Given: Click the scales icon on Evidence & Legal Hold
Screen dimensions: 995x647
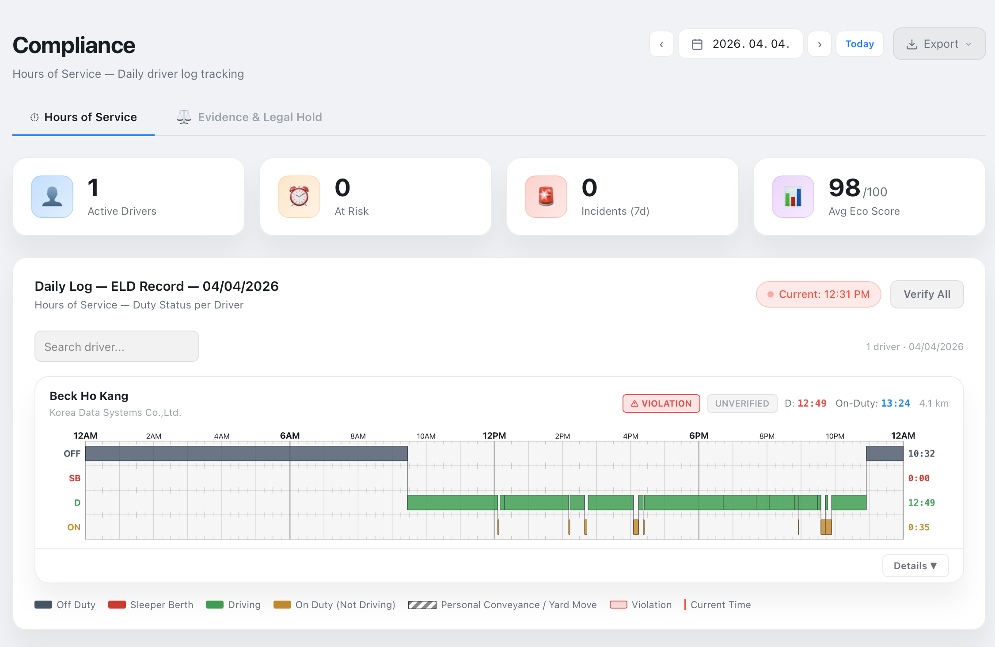Looking at the screenshot, I should (184, 117).
